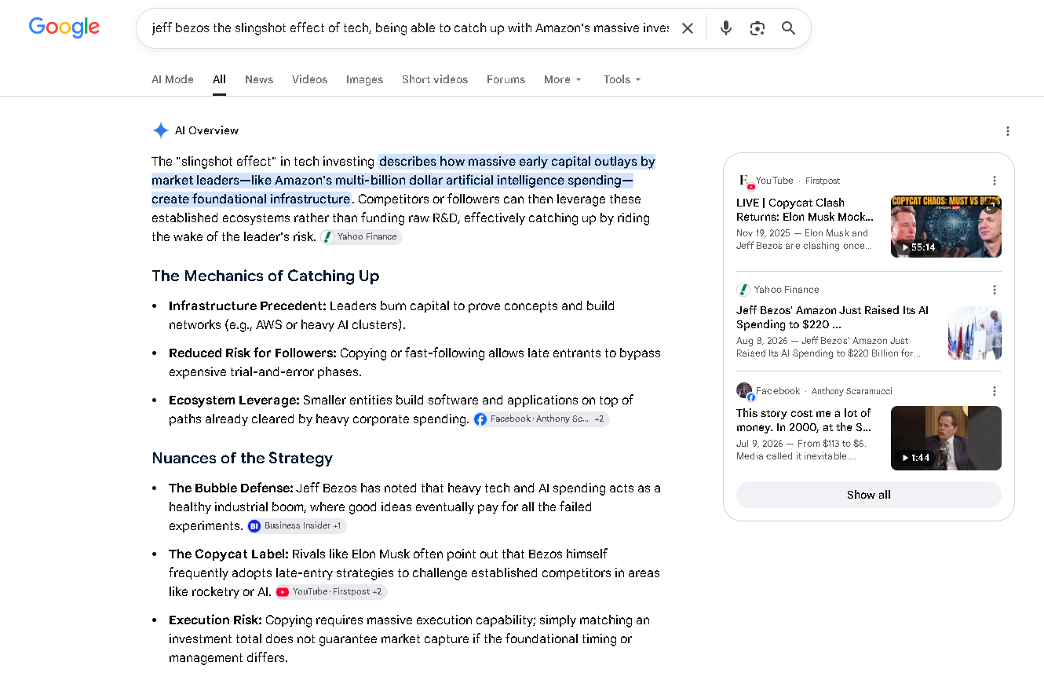Submit search with the magnifier icon
This screenshot has width=1044, height=673.
point(789,28)
